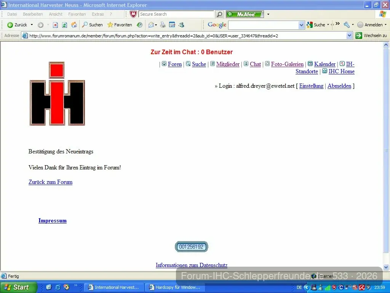Open the Zurück history dropdown arrow
390x293 pixels.
point(32,25)
